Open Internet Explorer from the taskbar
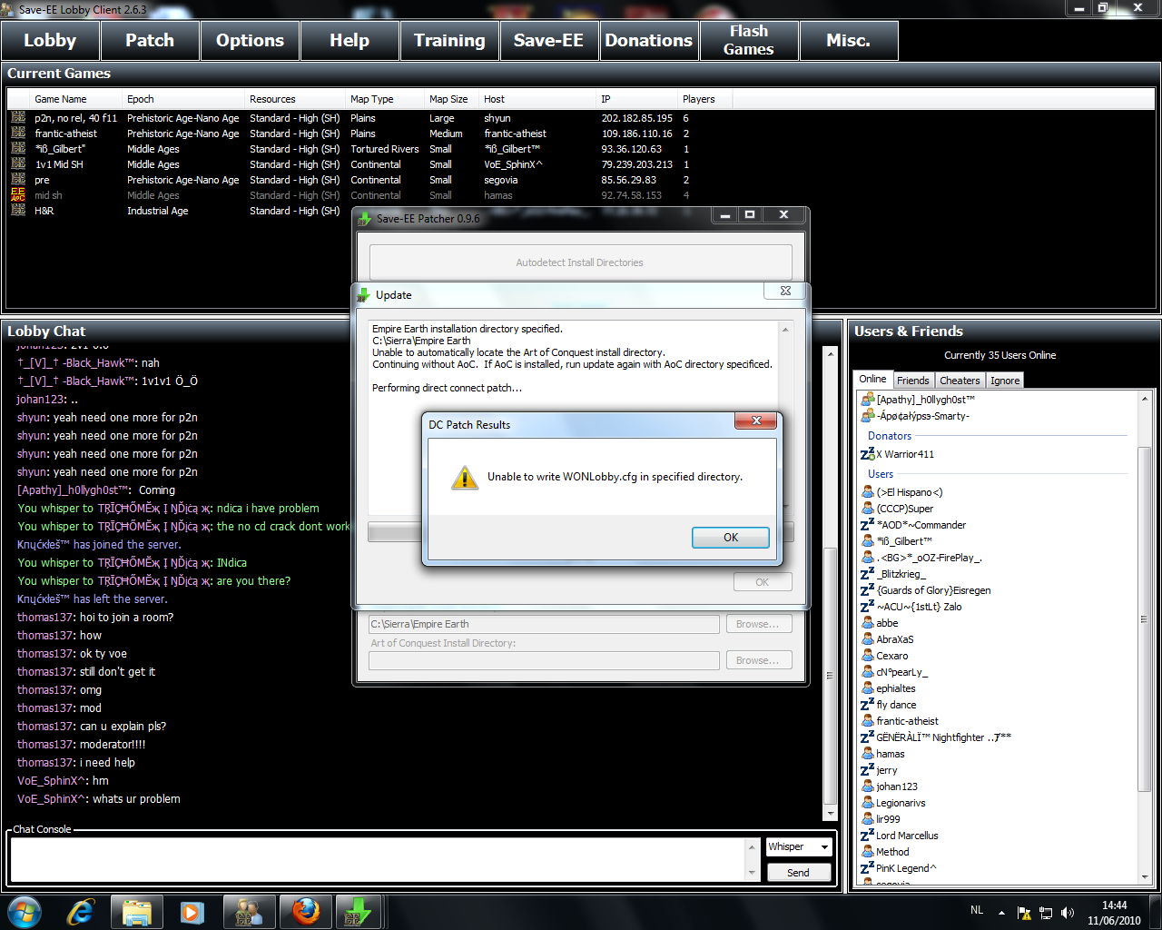This screenshot has width=1162, height=930. tap(81, 911)
